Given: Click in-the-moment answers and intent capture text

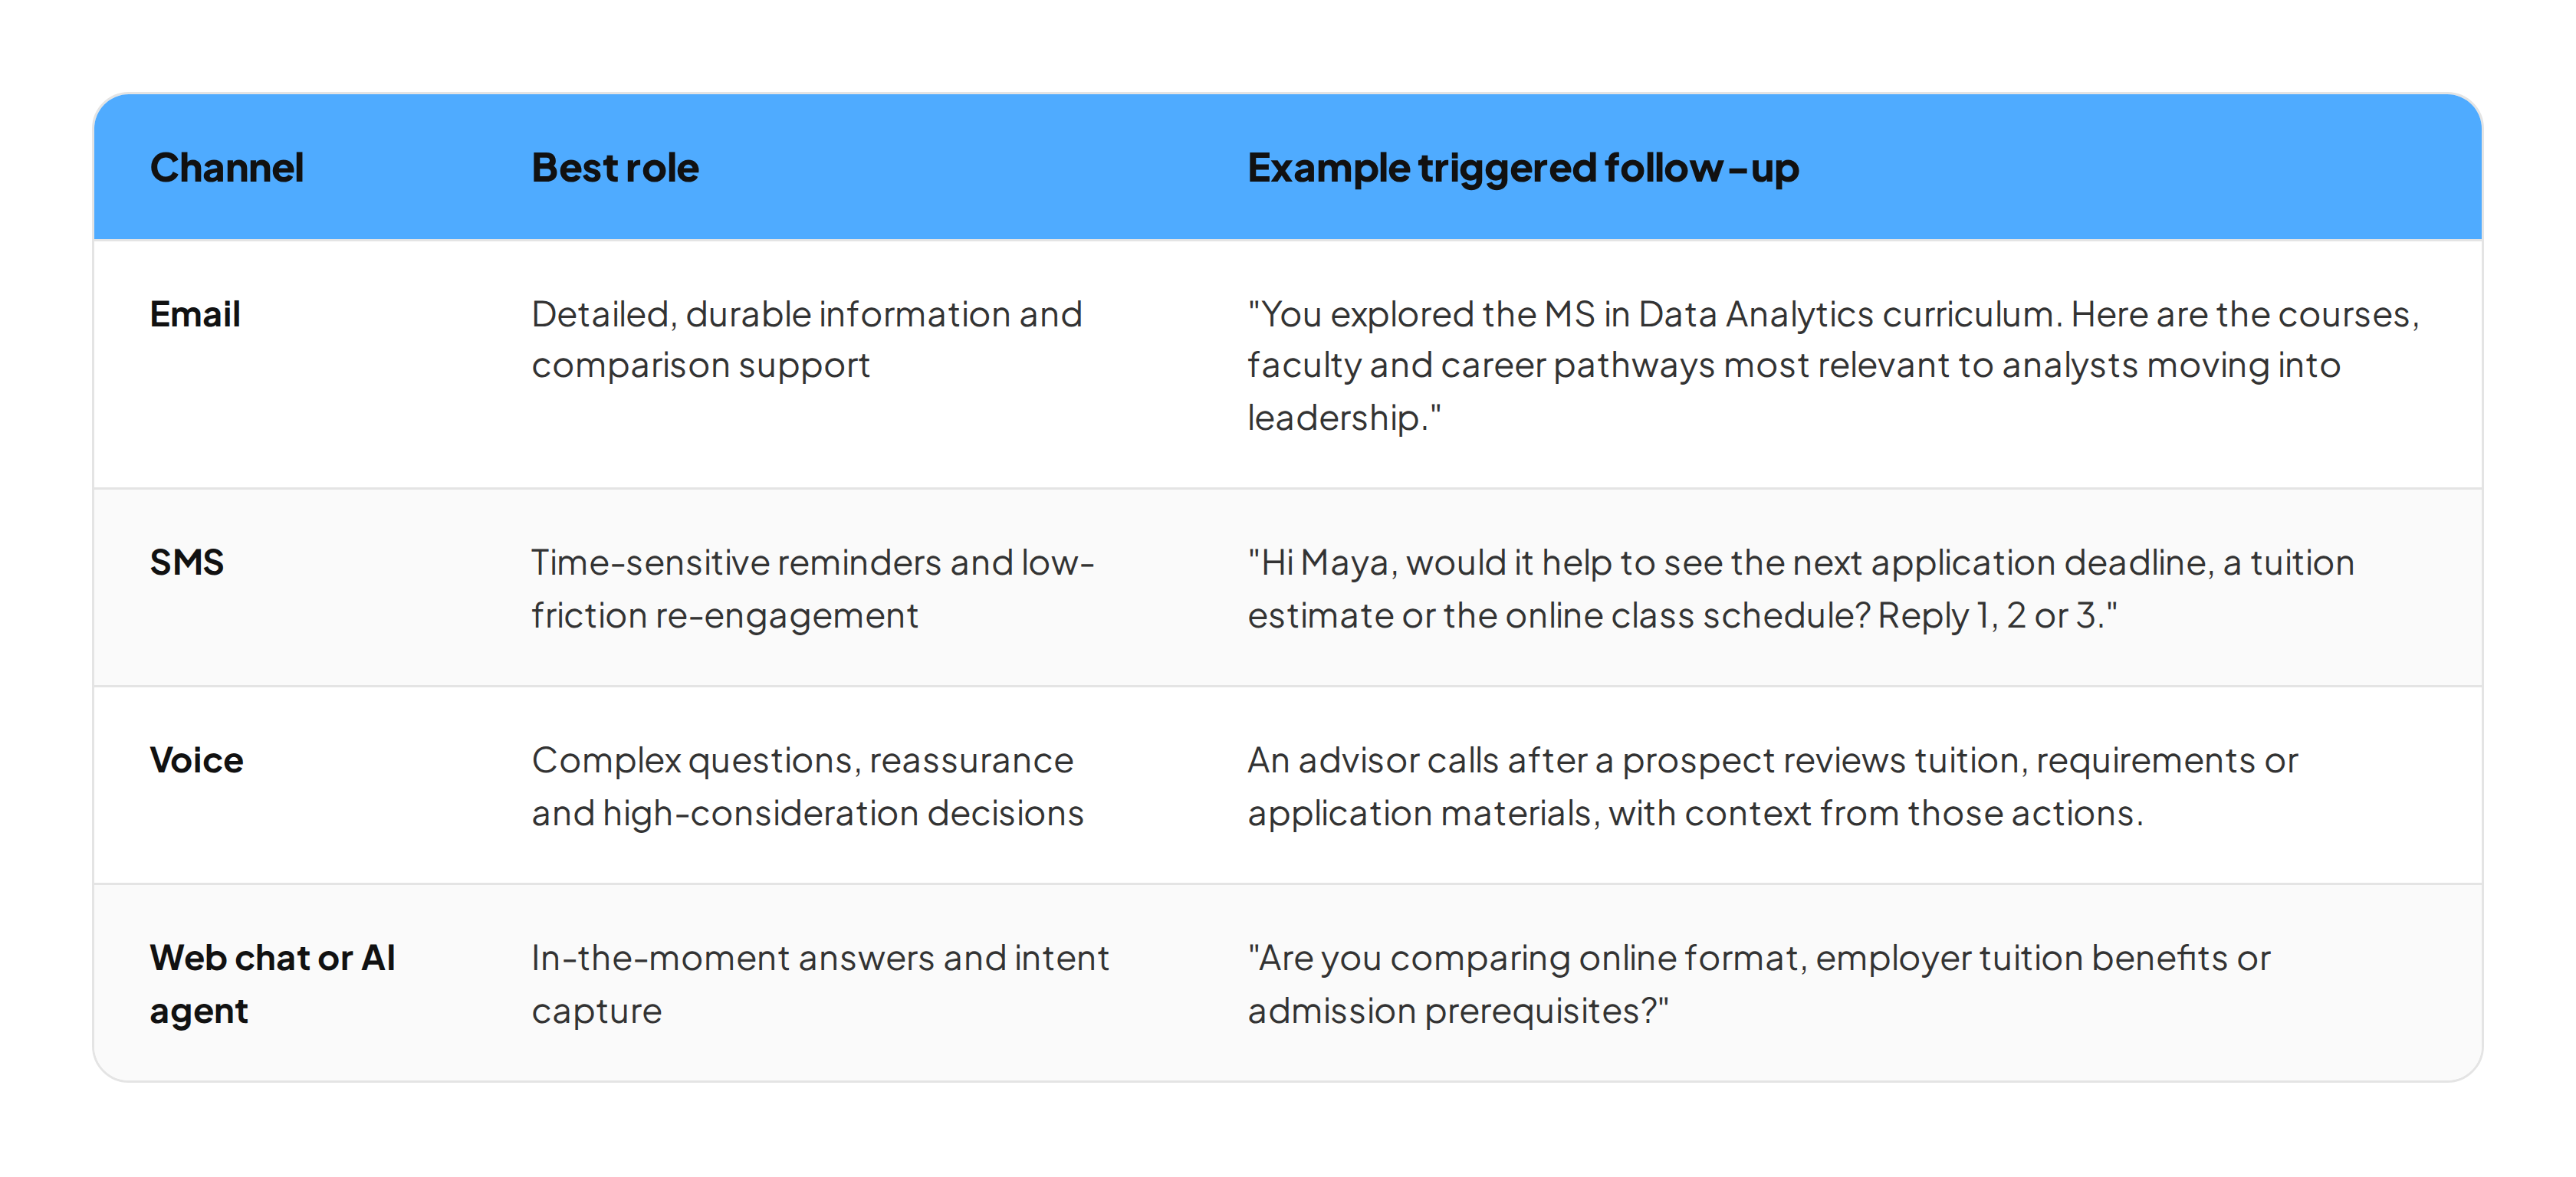Looking at the screenshot, I should [820, 984].
